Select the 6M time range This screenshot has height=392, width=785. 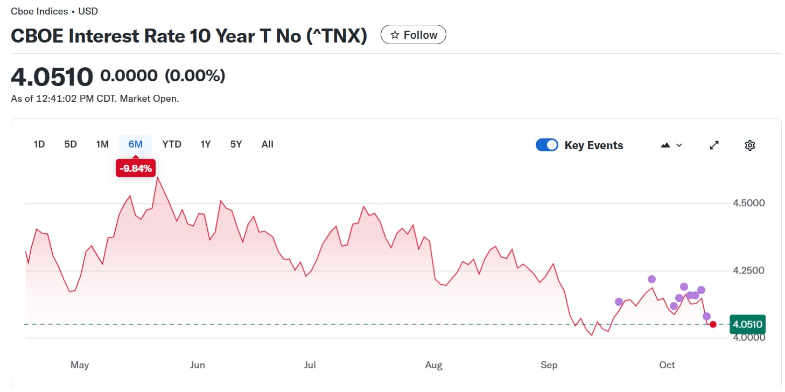136,144
